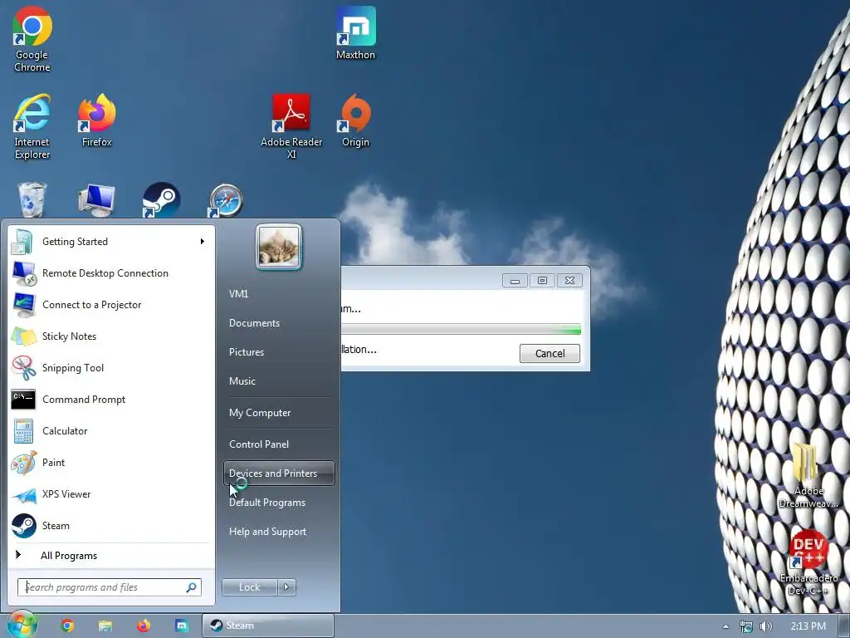
Task: Expand the Getting Started submenu arrow
Action: 203,242
